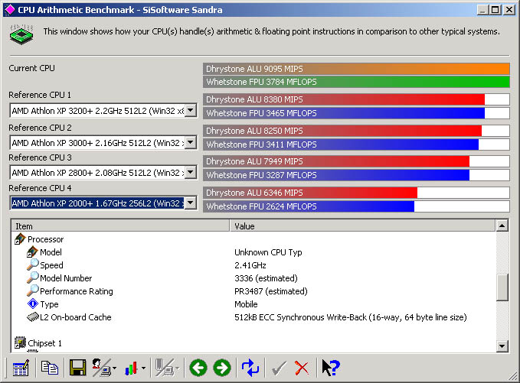Click the Current CPU Dhrystone ALU orange bar
Screen dimensions: 520x383
tap(356, 69)
